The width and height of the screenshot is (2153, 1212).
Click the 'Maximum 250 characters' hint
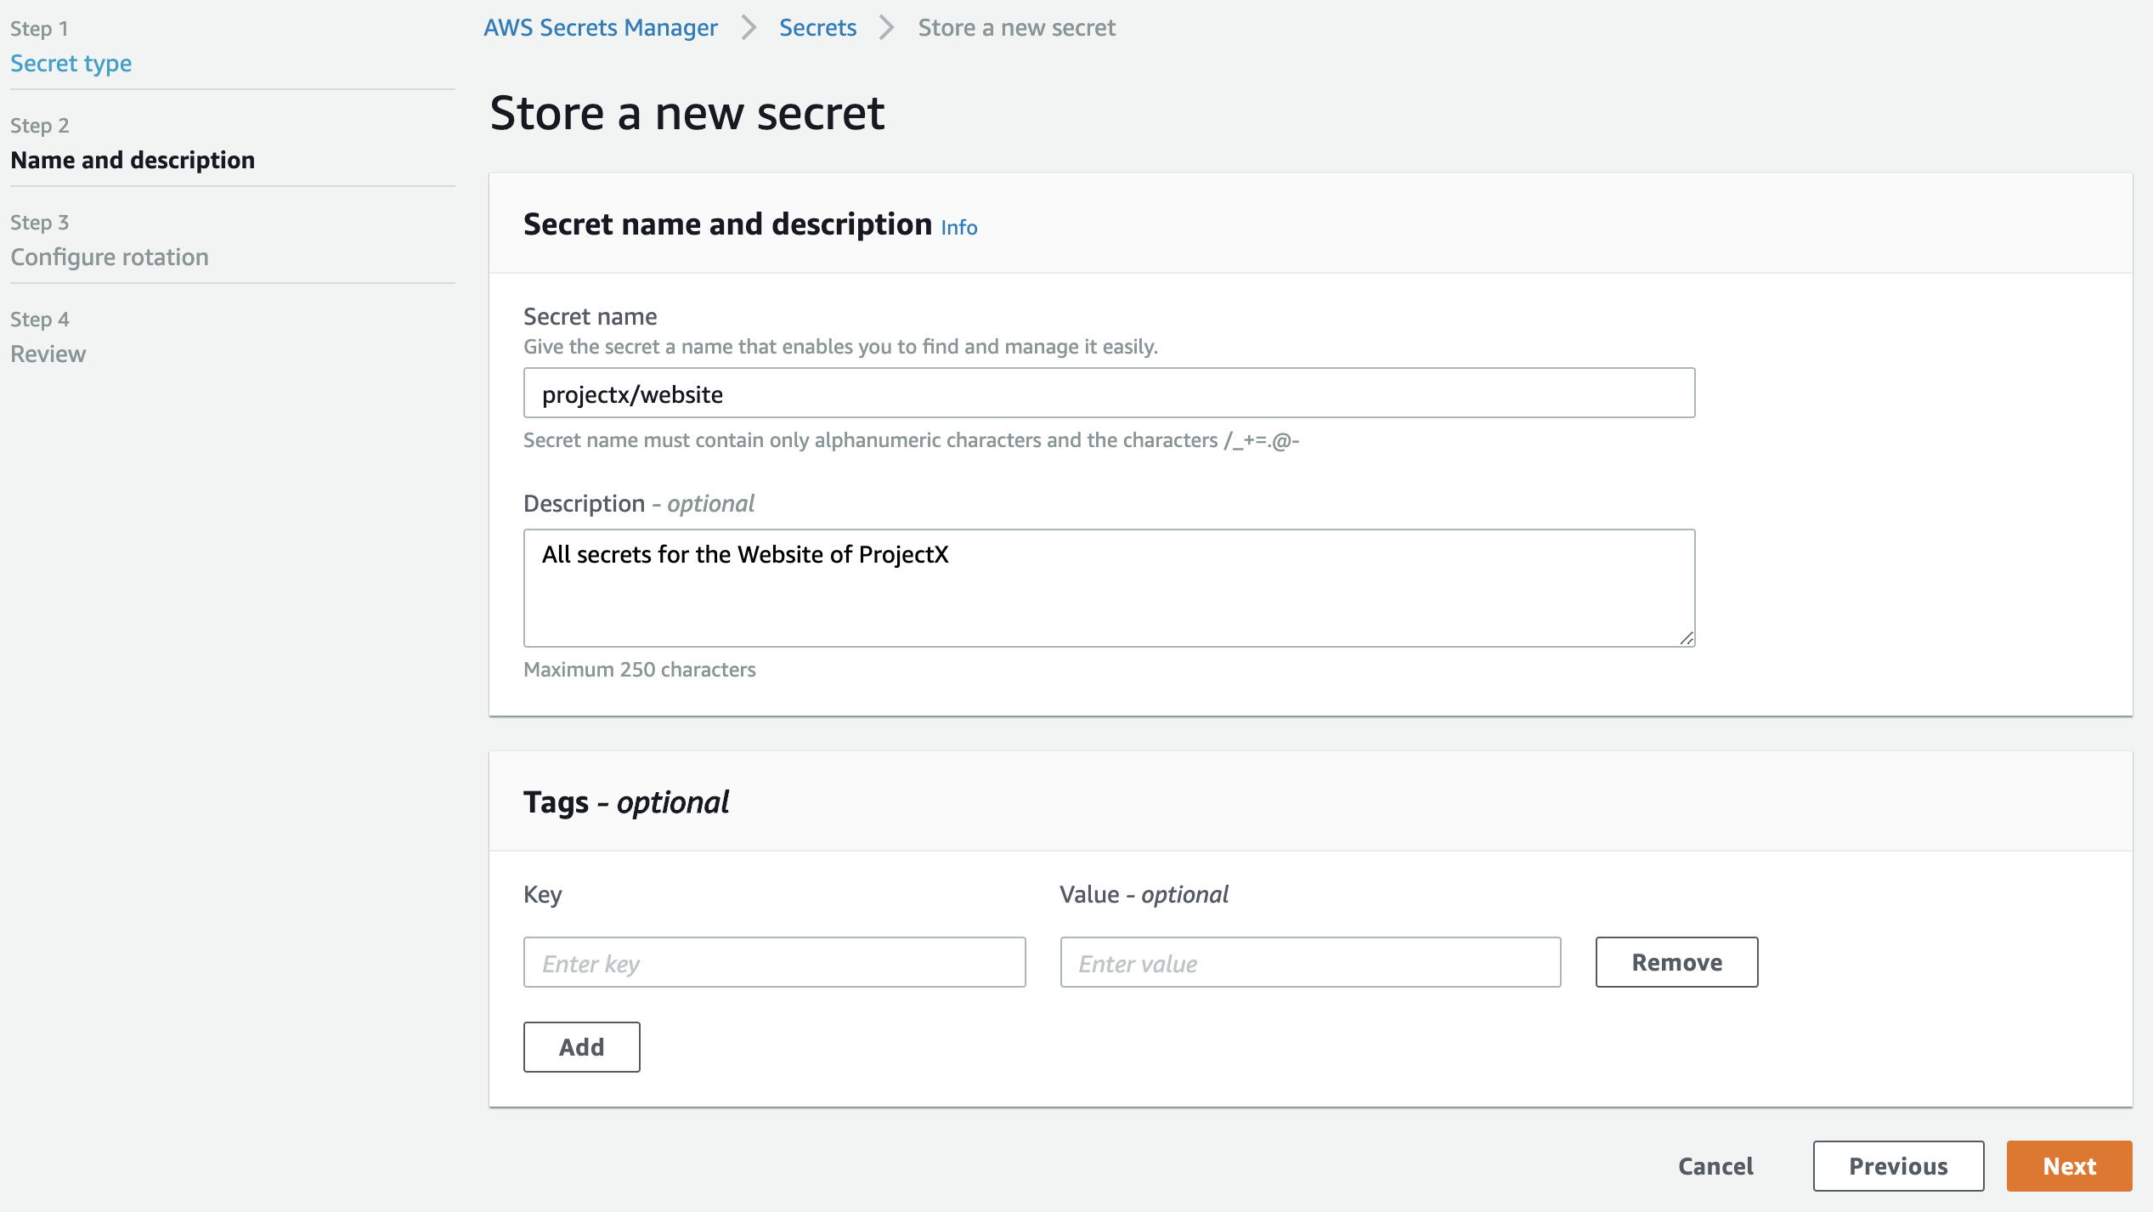pos(639,670)
